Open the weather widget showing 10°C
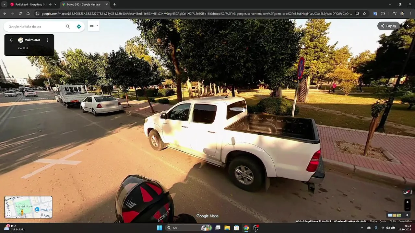This screenshot has width=415, height=233. pos(15,228)
